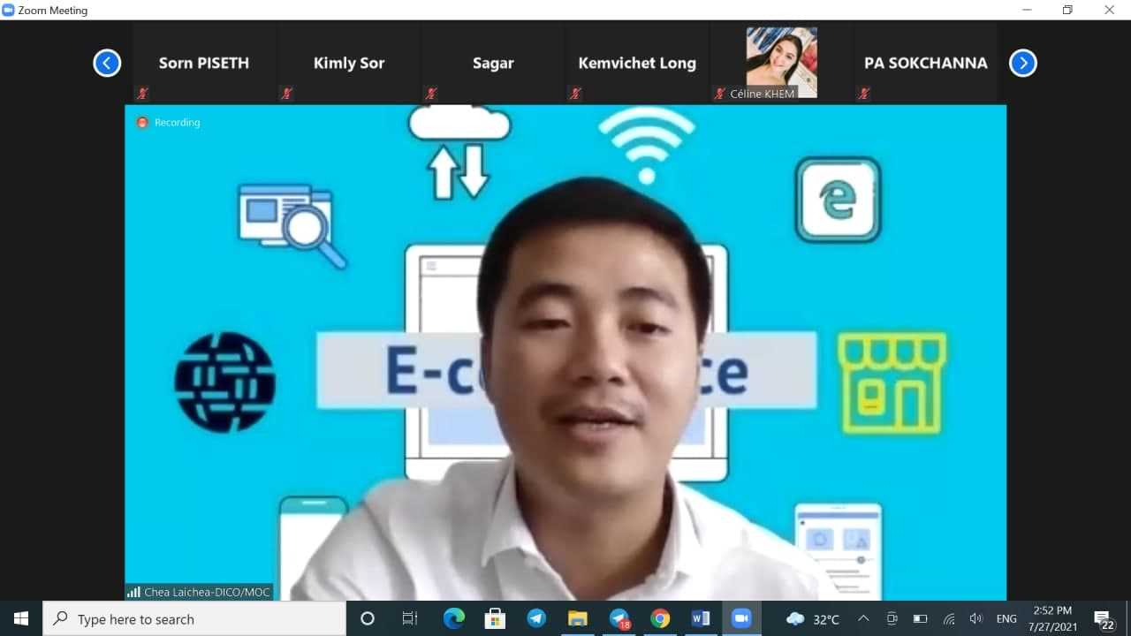The height and width of the screenshot is (636, 1131).
Task: Click battery icon in system tray
Action: pos(920,618)
